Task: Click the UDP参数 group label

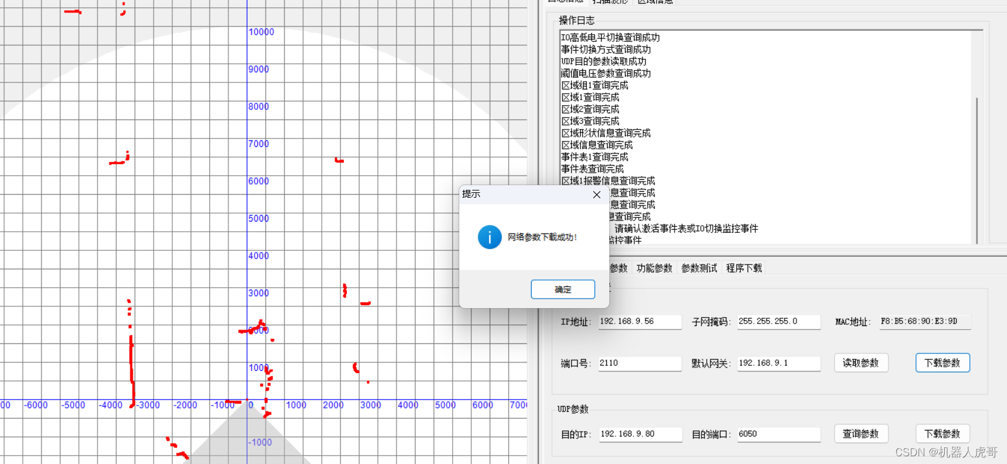Action: (573, 409)
